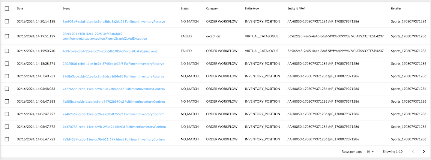This screenshot has height=160, width=431.
Task: Select the checkbox for 14:20:14.138 event row
Action: pyautogui.click(x=7, y=21)
